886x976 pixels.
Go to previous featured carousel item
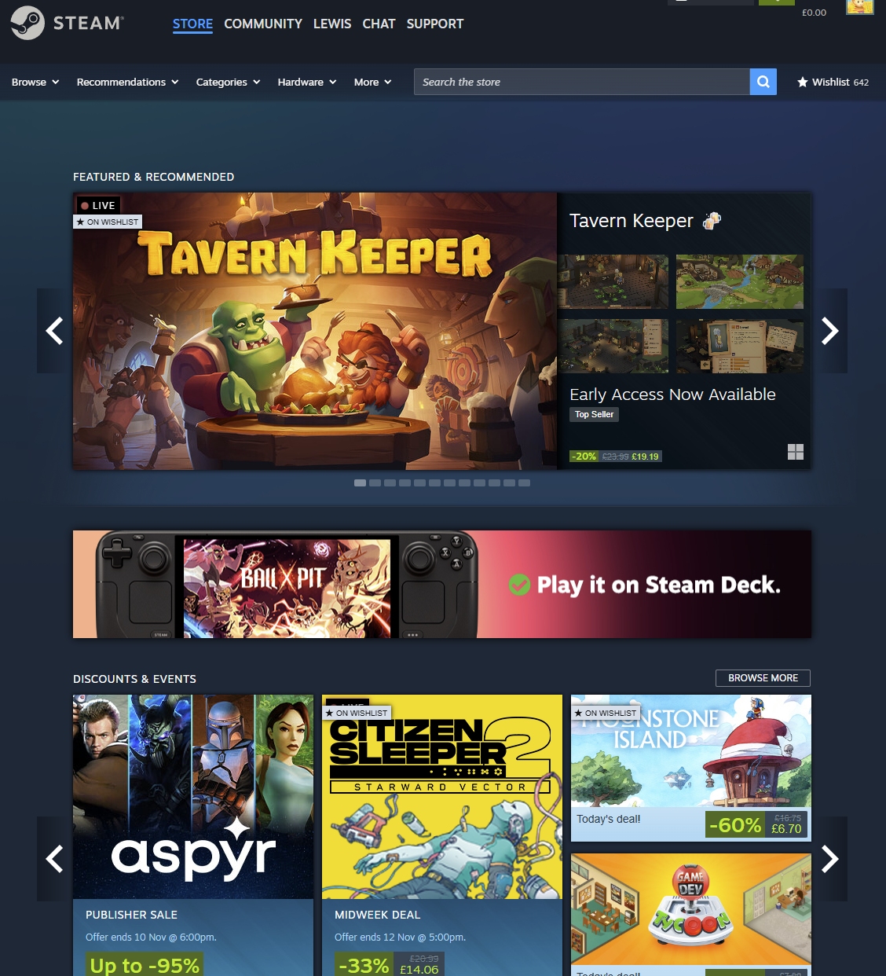(54, 331)
